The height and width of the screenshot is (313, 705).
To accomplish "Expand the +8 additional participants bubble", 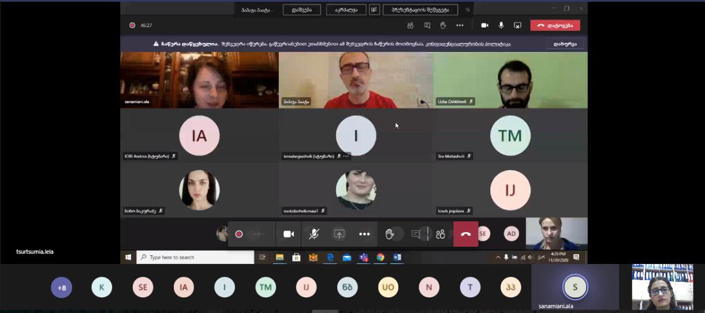I will (61, 287).
